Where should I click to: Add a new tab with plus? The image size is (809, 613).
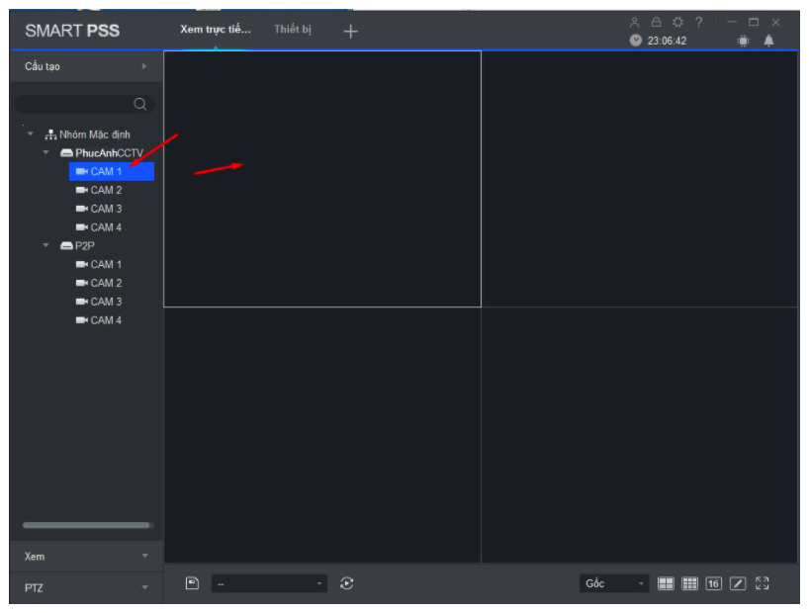click(x=350, y=32)
